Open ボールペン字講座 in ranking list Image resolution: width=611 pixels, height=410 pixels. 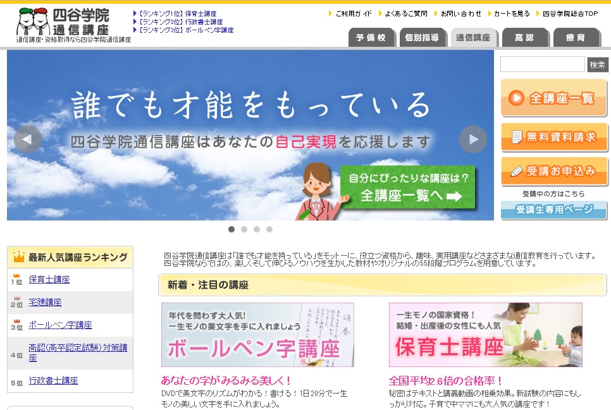60,325
